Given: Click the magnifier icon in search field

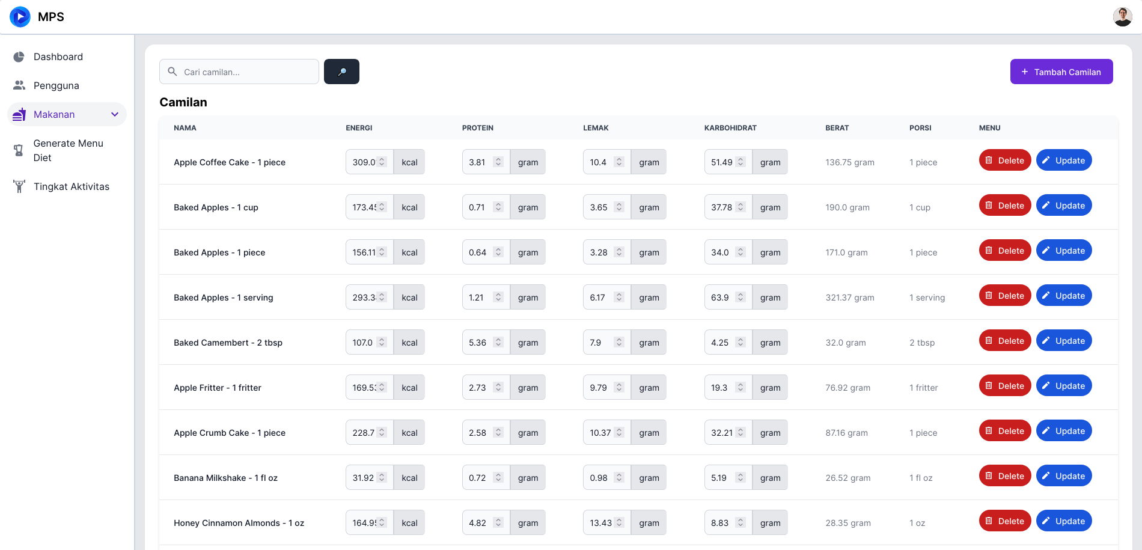Looking at the screenshot, I should [x=173, y=72].
